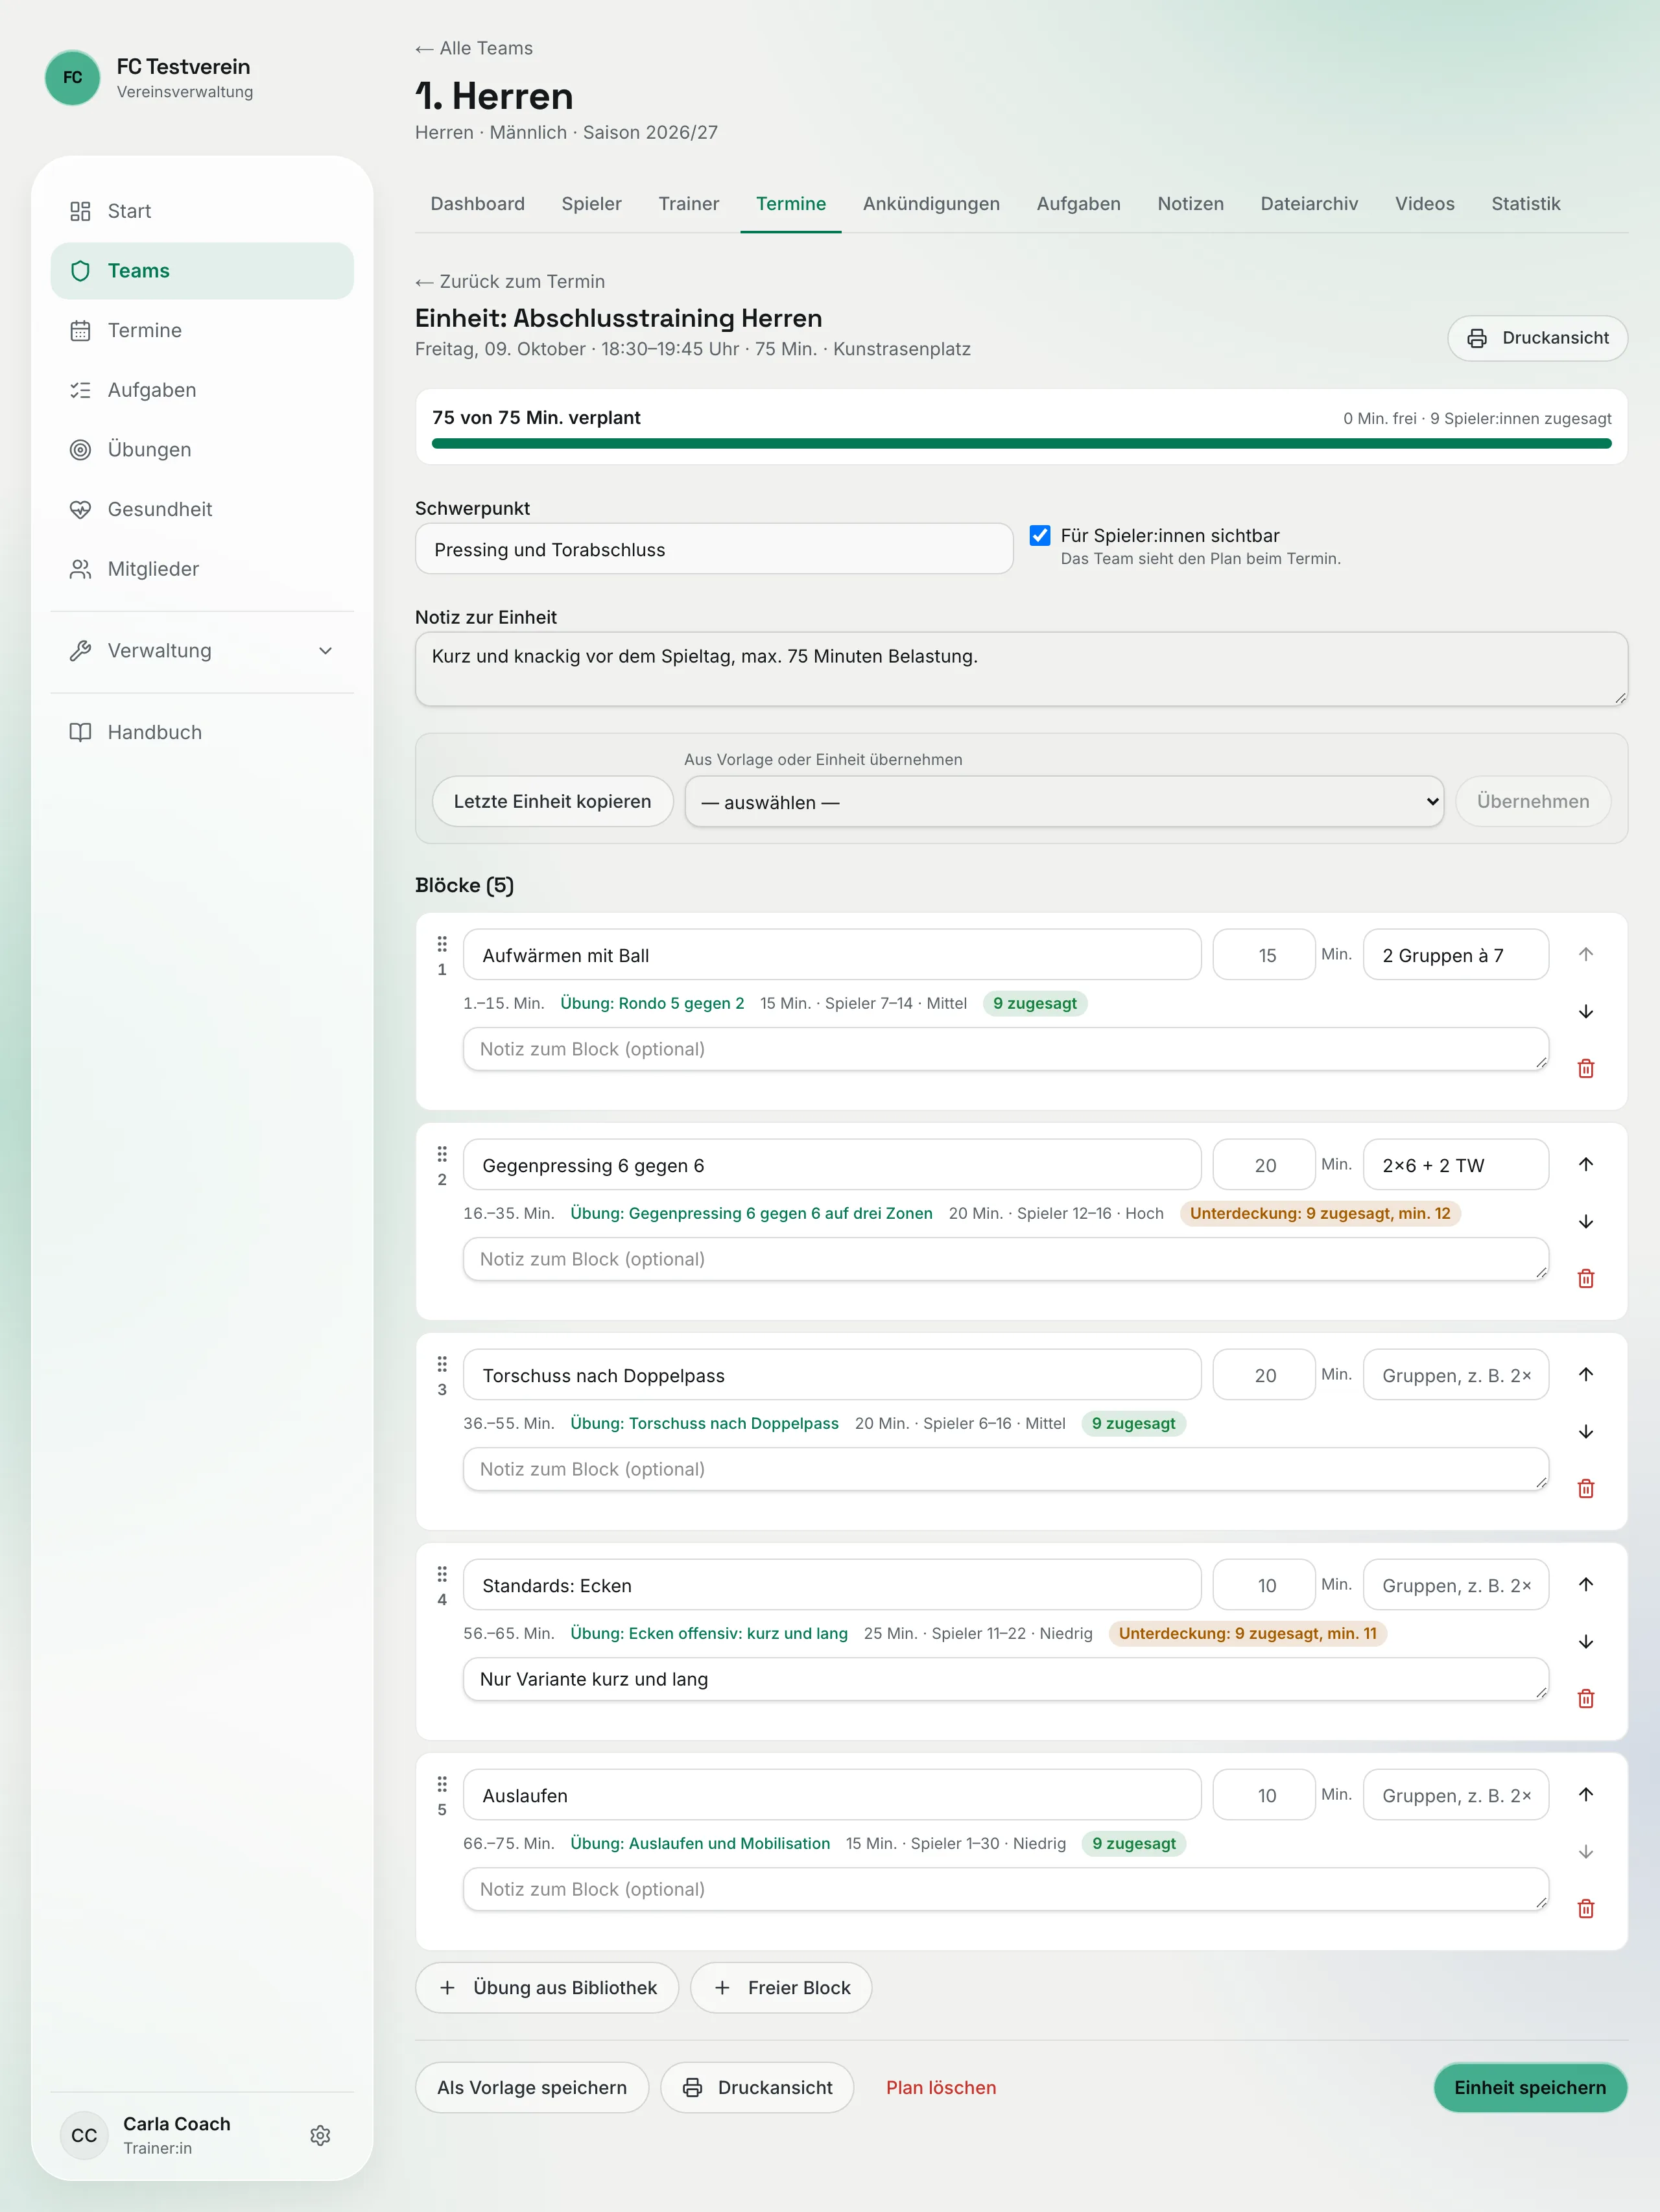
Task: Move Auslaufen block up
Action: (1585, 1794)
